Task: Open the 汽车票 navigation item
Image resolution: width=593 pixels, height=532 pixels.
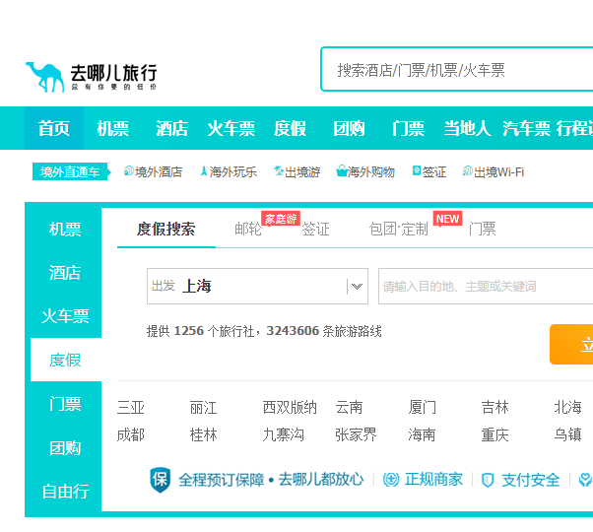Action: [526, 128]
